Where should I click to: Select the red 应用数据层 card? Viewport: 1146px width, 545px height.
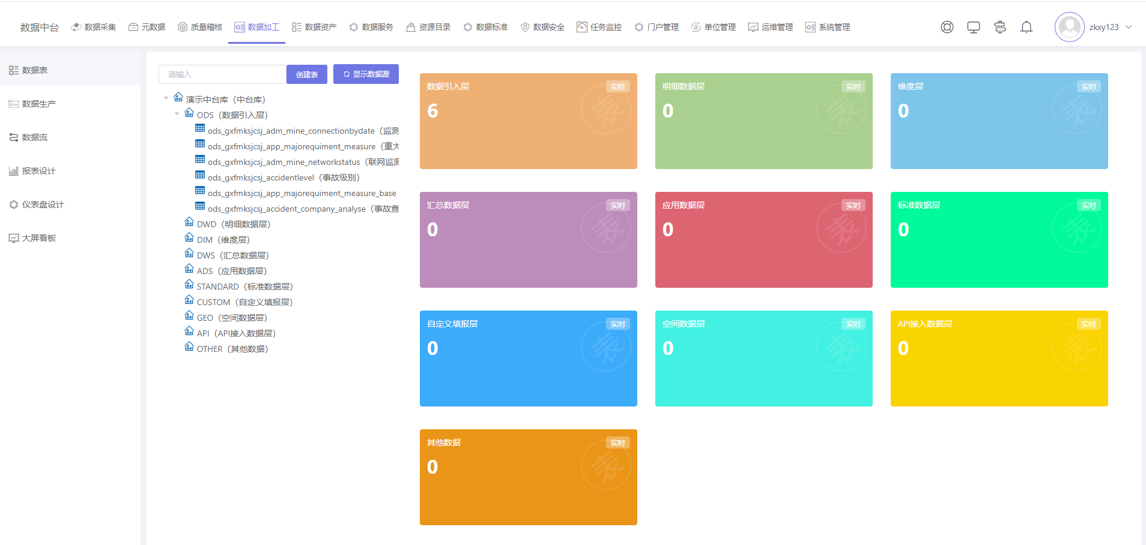tap(763, 240)
